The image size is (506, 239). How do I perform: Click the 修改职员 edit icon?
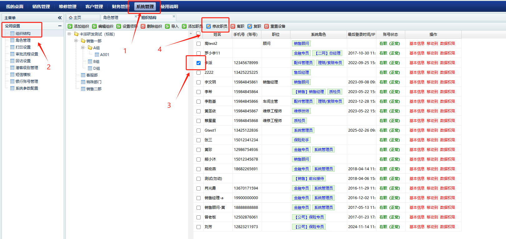click(x=209, y=26)
